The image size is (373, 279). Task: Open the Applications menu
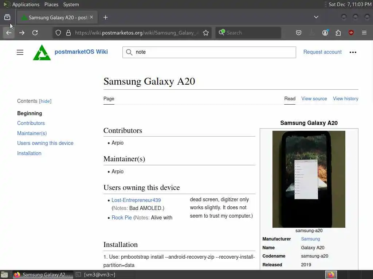pos(26,4)
